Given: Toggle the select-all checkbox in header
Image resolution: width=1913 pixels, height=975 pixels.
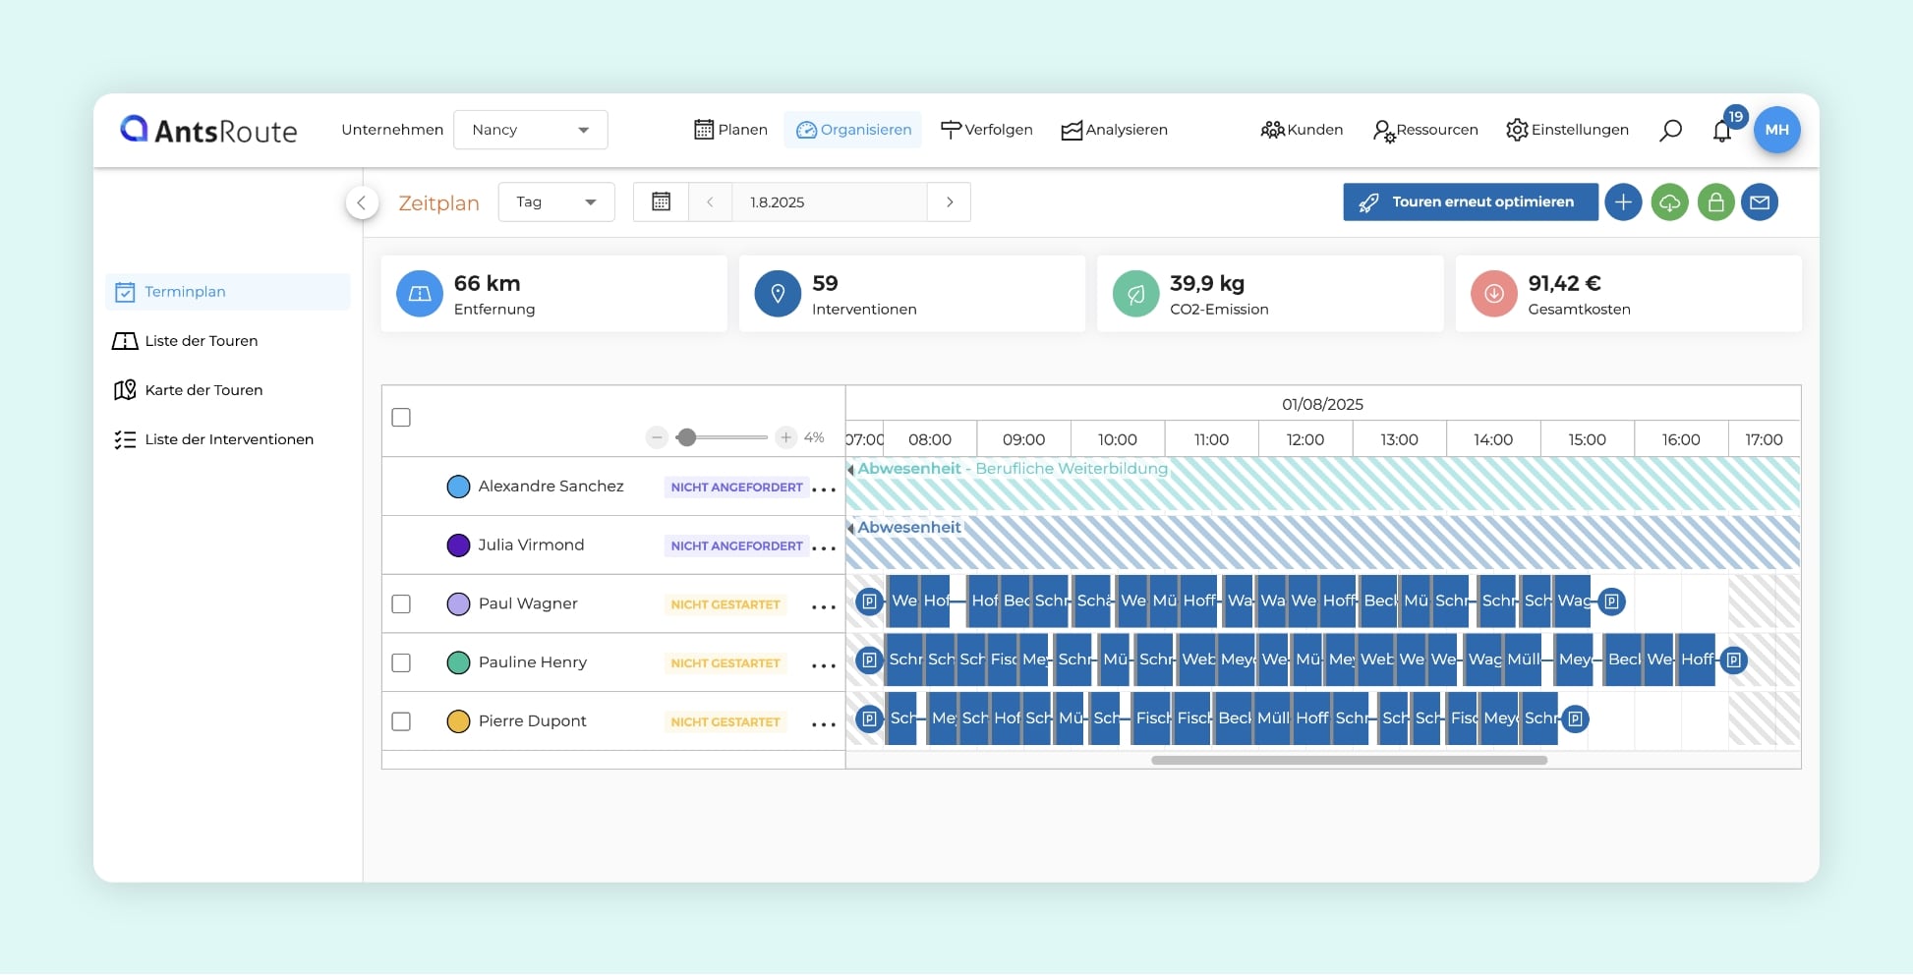Looking at the screenshot, I should [401, 418].
